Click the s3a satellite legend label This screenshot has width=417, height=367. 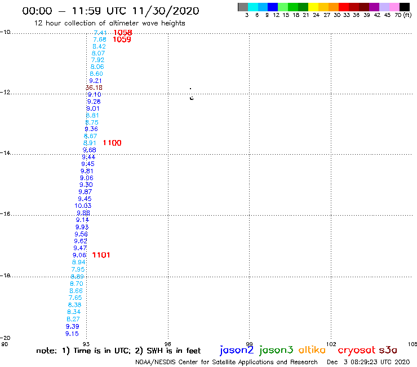(x=388, y=350)
